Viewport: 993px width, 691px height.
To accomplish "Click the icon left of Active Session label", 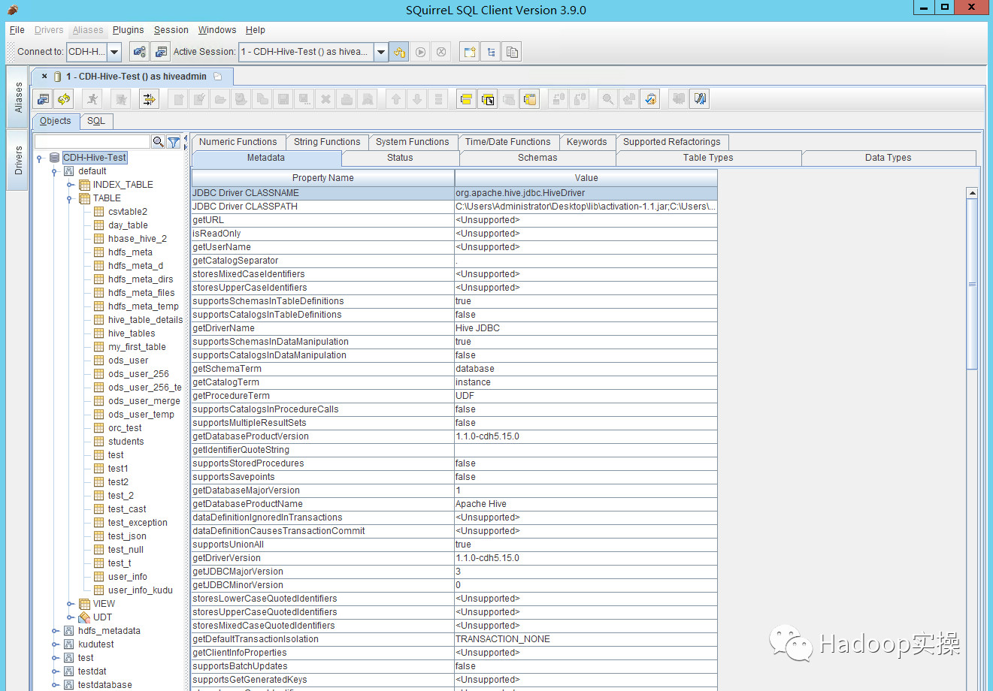I will 160,52.
